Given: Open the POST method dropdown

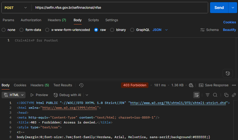Looking at the screenshot, I should click(16, 8).
